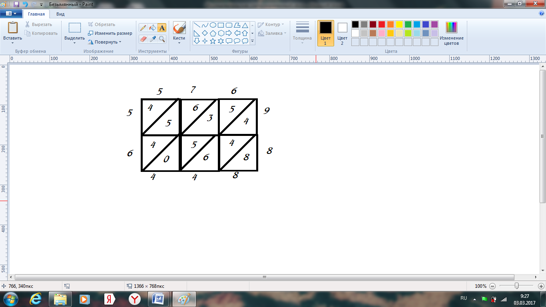This screenshot has width=546, height=307.
Task: Activate Цвет 2 color selector
Action: click(x=342, y=33)
